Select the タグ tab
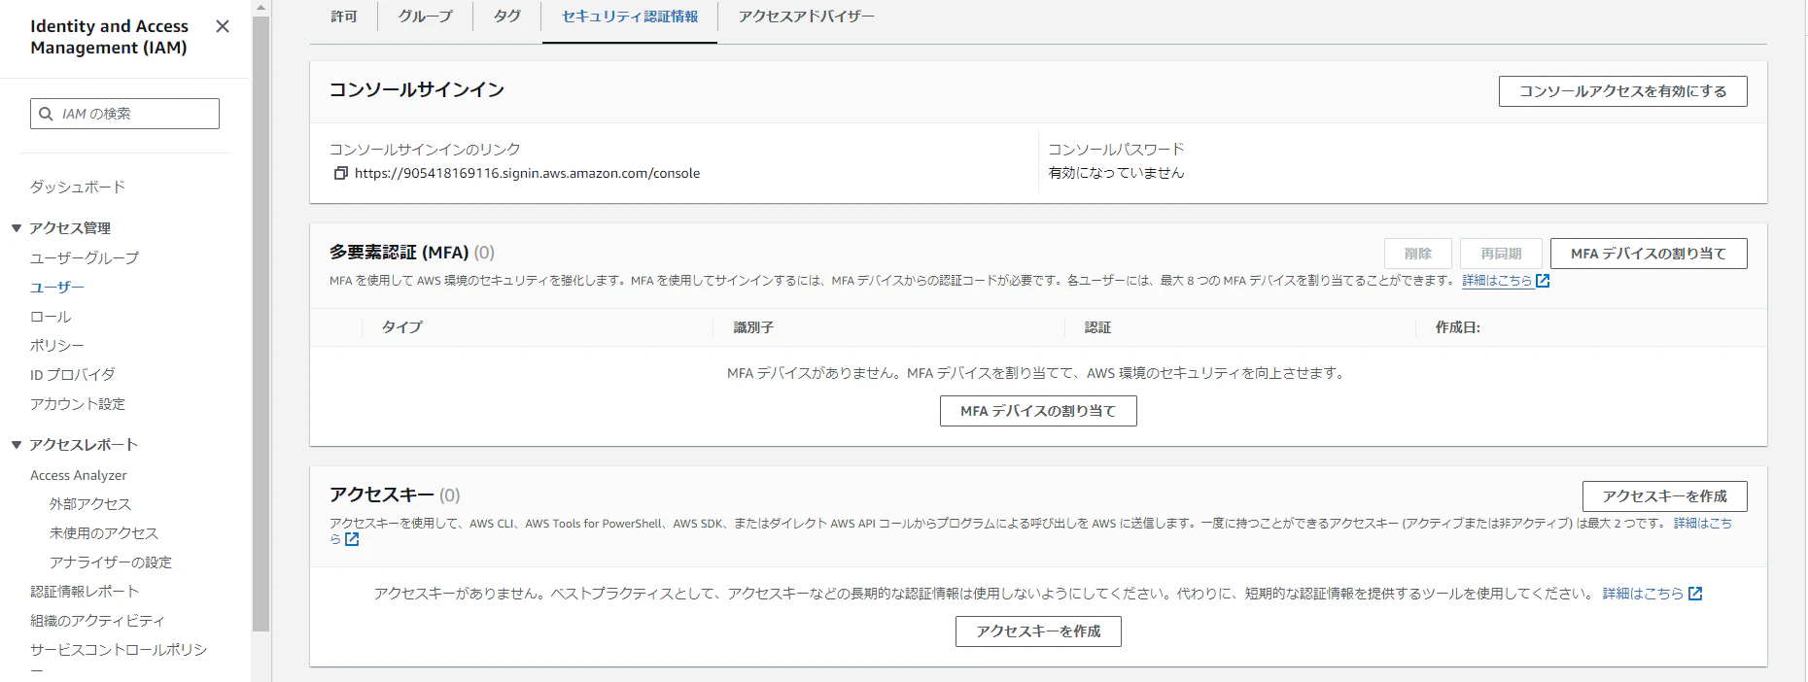 tap(507, 17)
